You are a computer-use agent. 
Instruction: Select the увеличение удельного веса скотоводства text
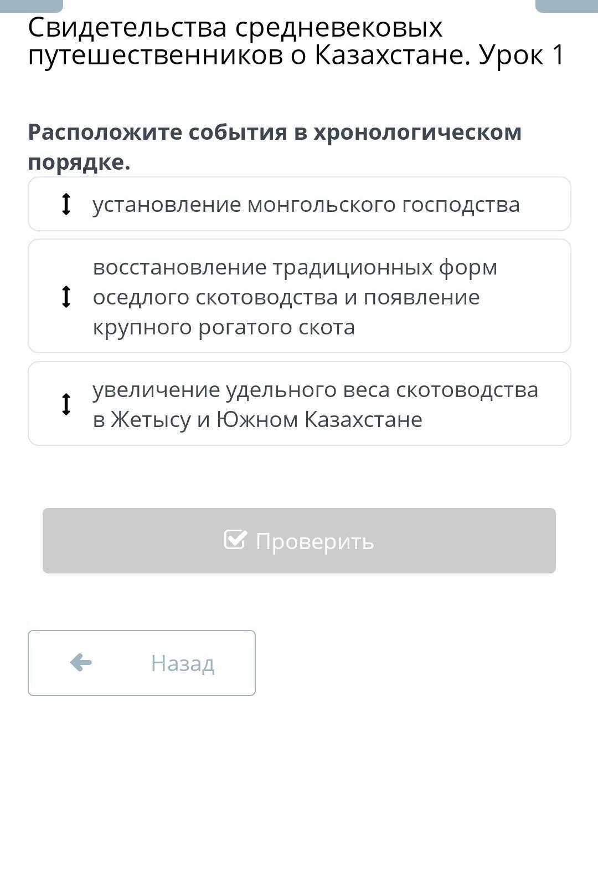[315, 390]
